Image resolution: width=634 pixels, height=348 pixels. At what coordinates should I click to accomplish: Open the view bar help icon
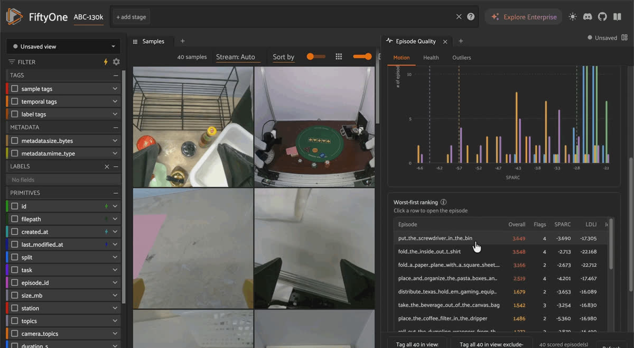(471, 17)
